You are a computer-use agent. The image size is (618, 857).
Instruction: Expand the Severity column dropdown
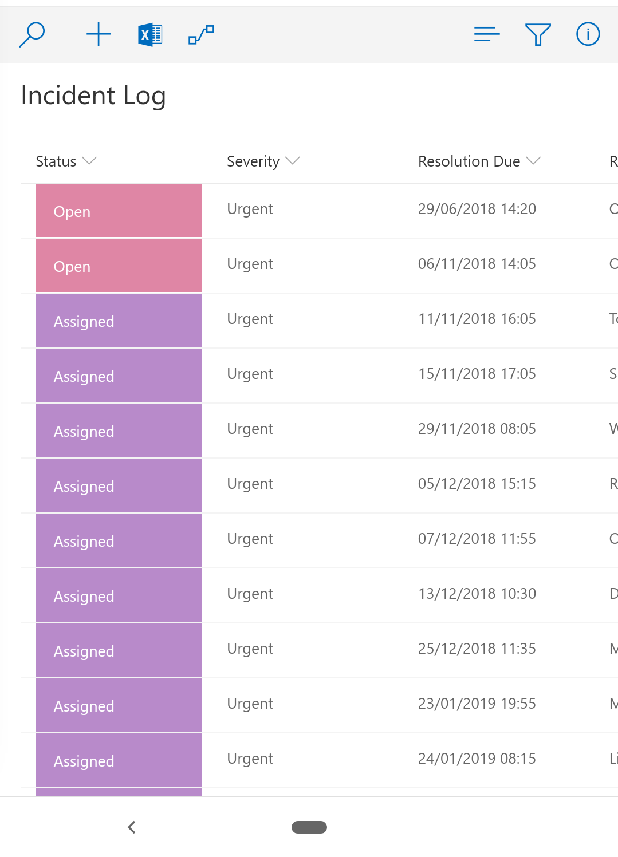point(292,161)
